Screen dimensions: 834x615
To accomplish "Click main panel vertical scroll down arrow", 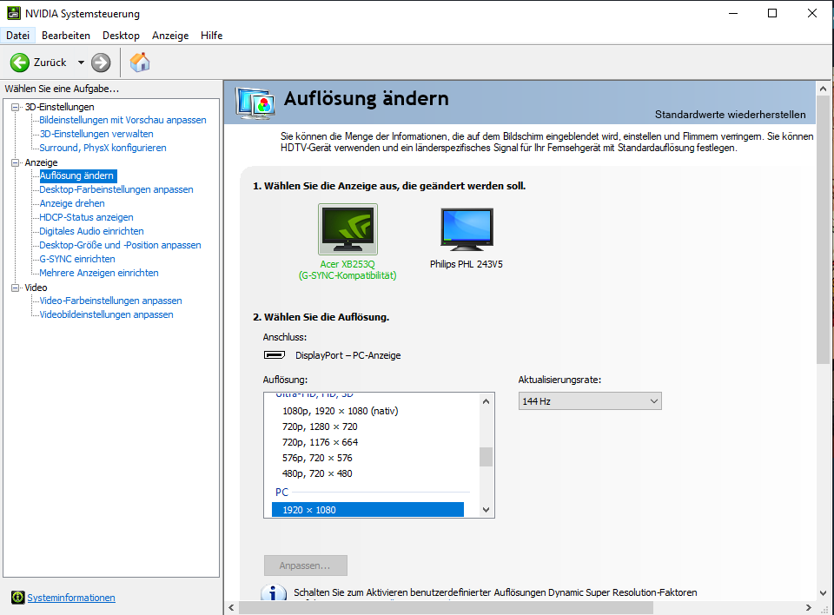I will tap(824, 592).
